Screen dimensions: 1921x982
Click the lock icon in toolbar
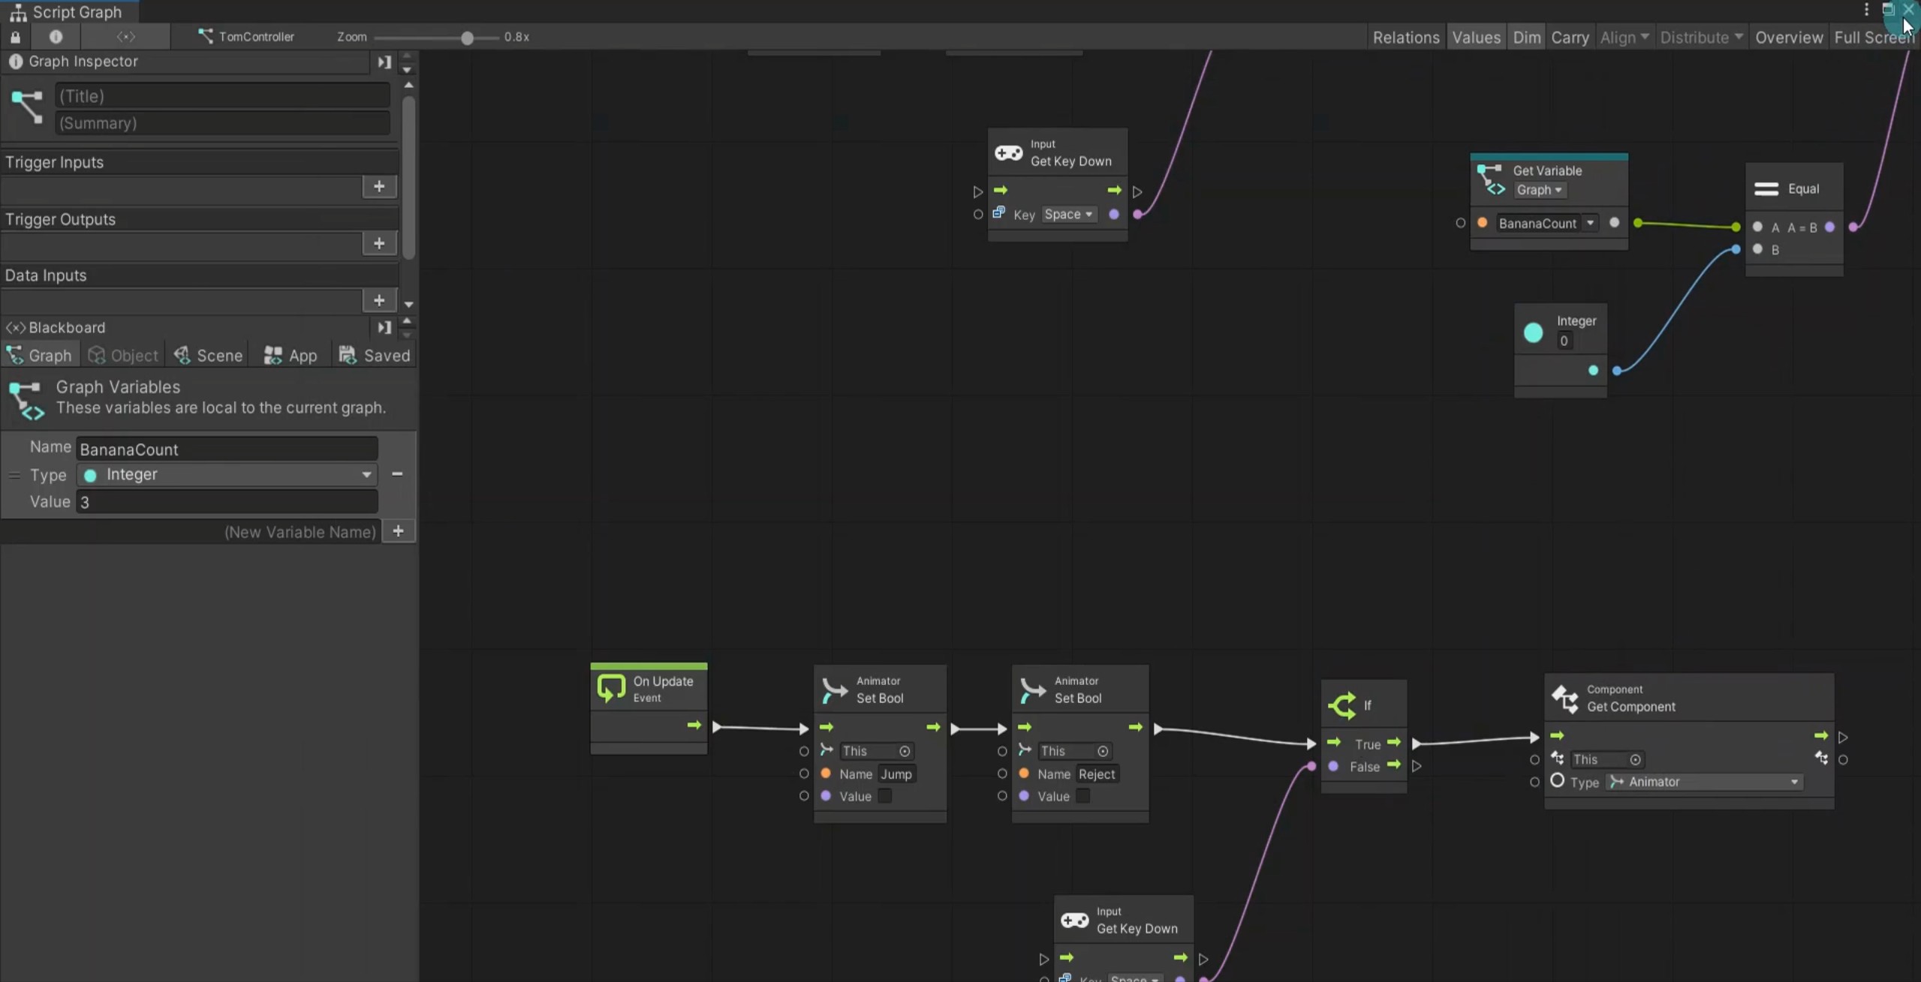(x=16, y=37)
